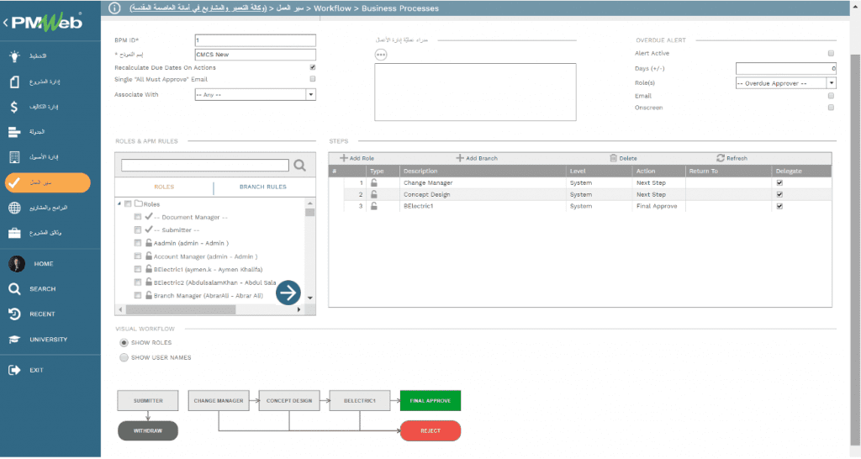Click the green FINAL APPROVE node
The width and height of the screenshot is (861, 459).
click(430, 401)
